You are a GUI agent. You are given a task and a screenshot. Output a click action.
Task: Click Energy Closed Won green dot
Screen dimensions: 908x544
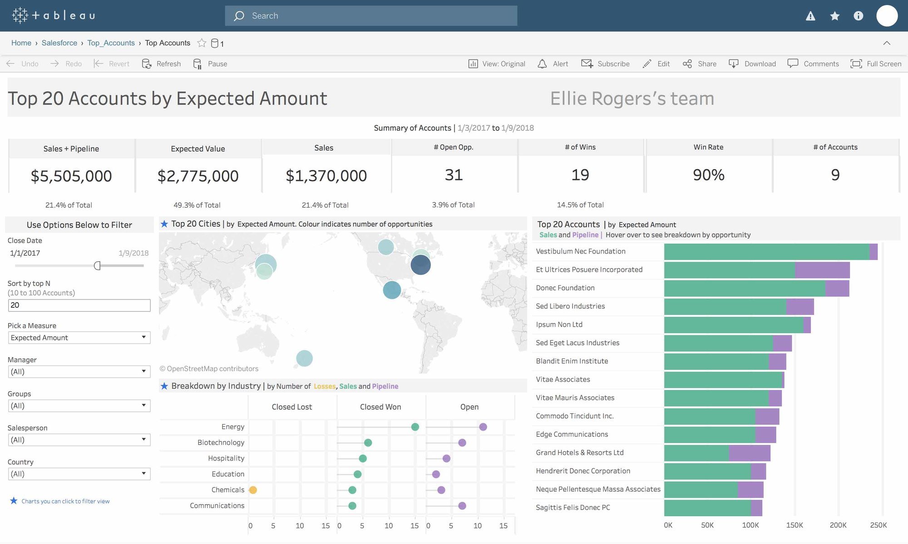[x=415, y=427]
